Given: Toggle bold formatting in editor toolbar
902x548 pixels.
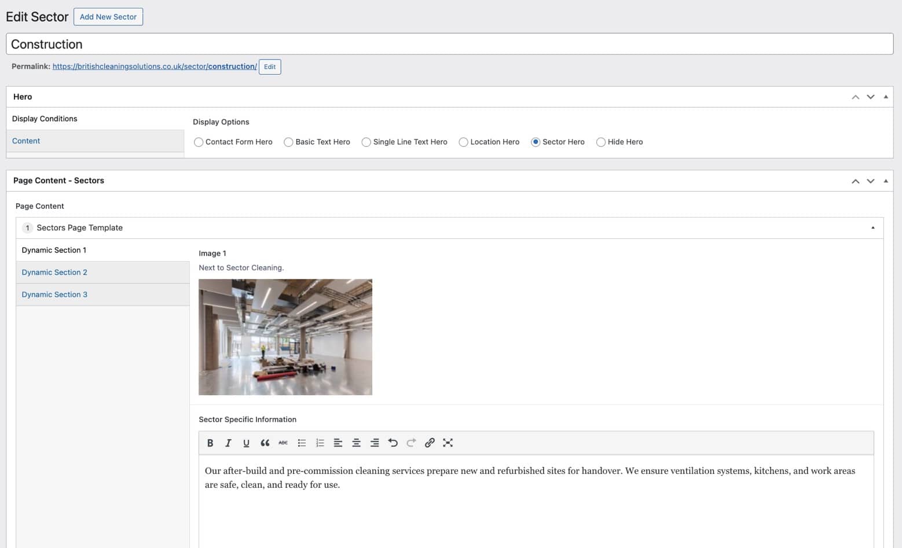Looking at the screenshot, I should pyautogui.click(x=210, y=443).
